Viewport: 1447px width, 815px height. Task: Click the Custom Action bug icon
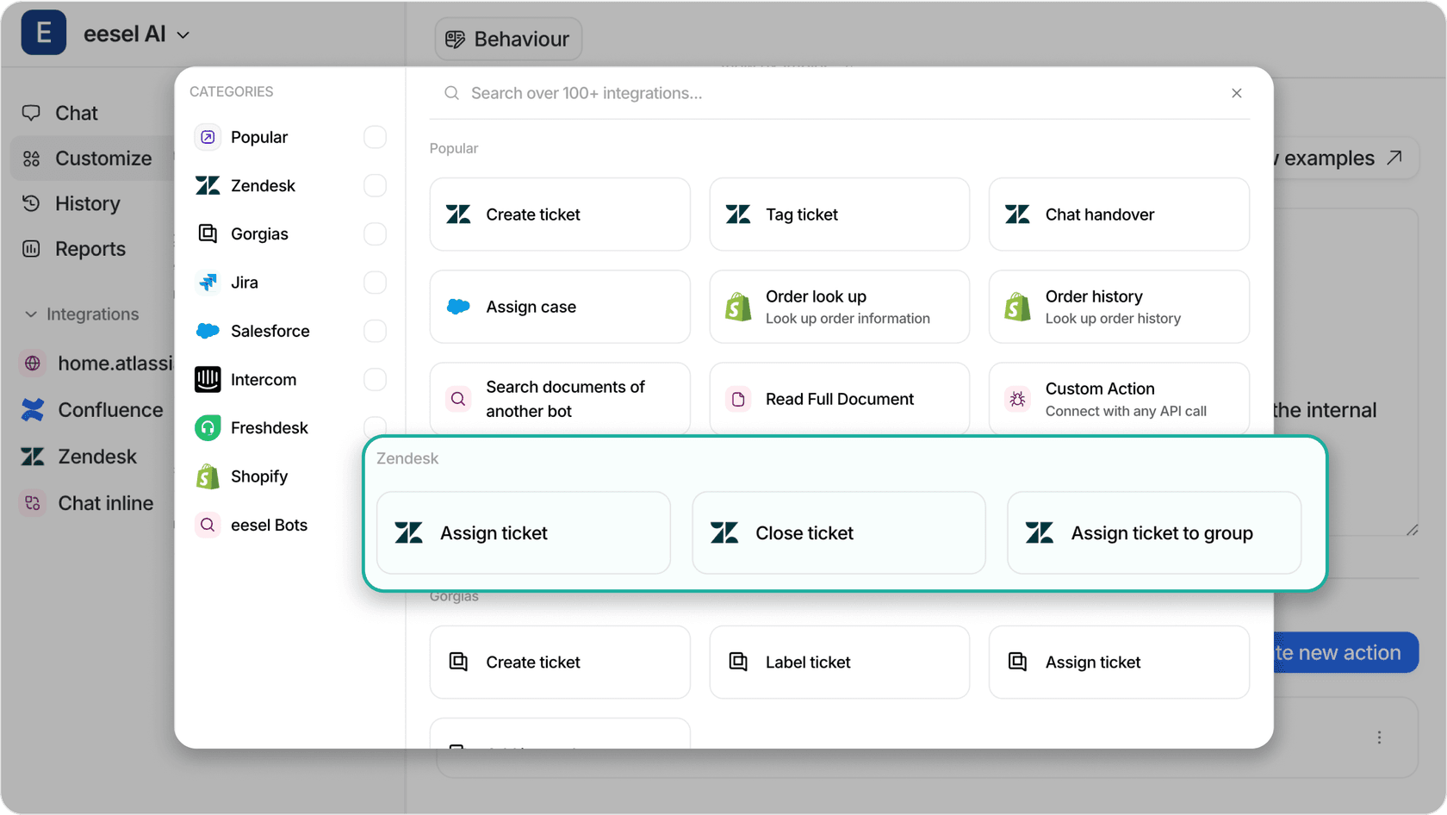tap(1017, 399)
